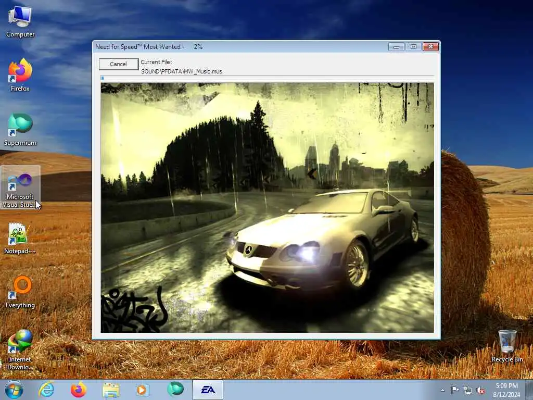
Task: Cancel the Need for Speed installation
Action: [x=118, y=64]
